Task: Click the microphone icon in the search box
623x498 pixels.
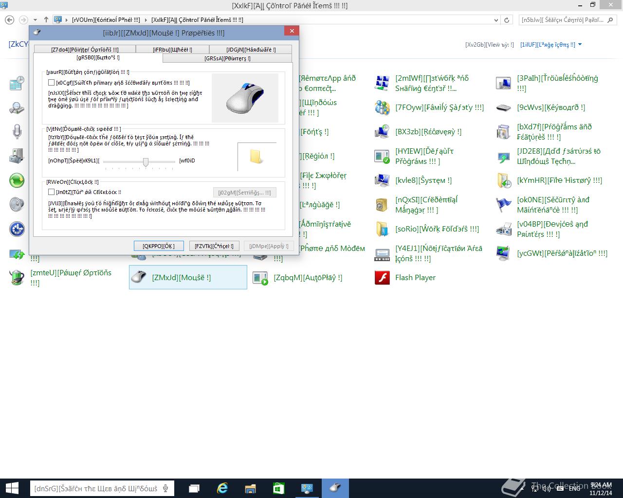Action: (166, 488)
